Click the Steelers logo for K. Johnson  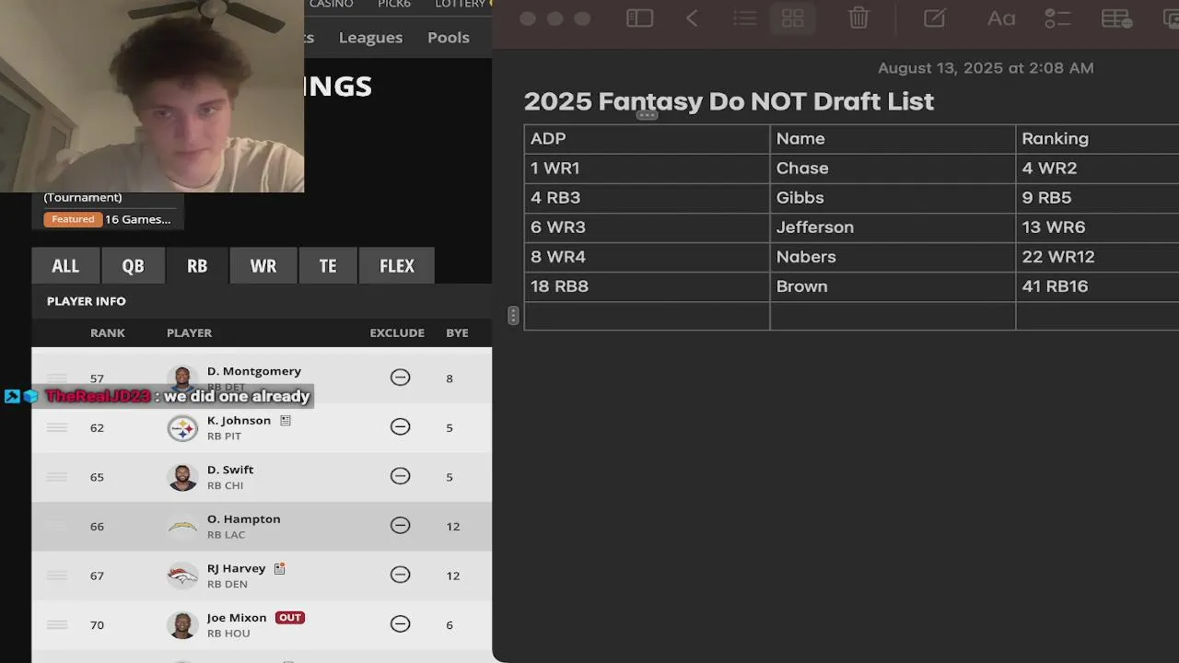pyautogui.click(x=182, y=427)
